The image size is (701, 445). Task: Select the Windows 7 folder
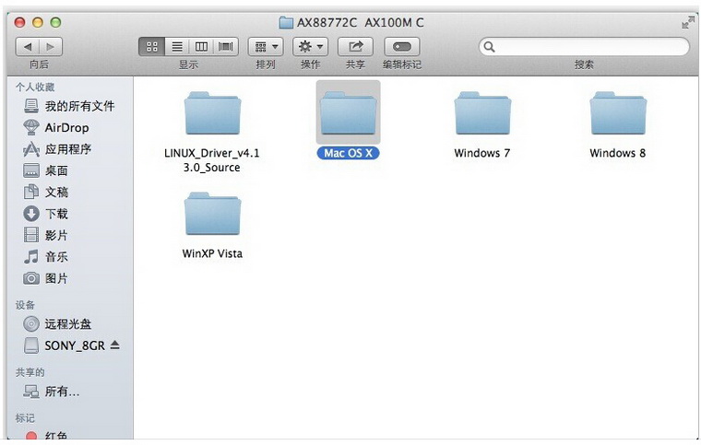click(482, 115)
